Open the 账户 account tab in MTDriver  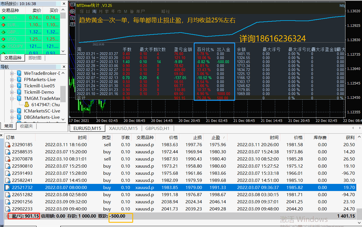pos(141,12)
